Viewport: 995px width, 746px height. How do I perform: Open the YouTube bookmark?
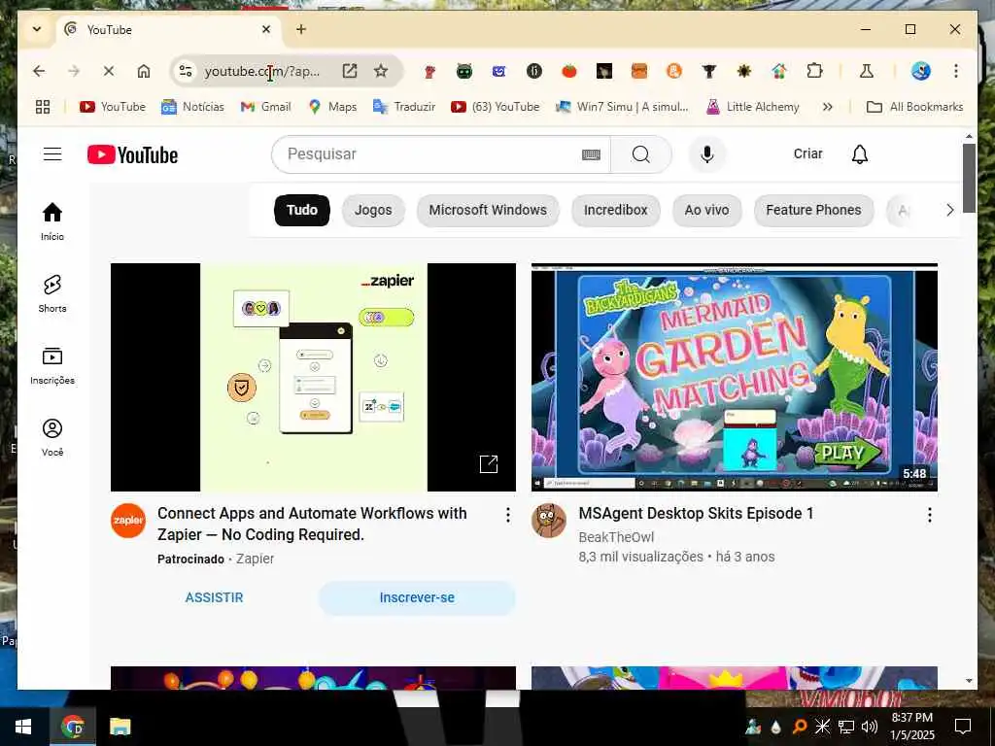[x=113, y=107]
